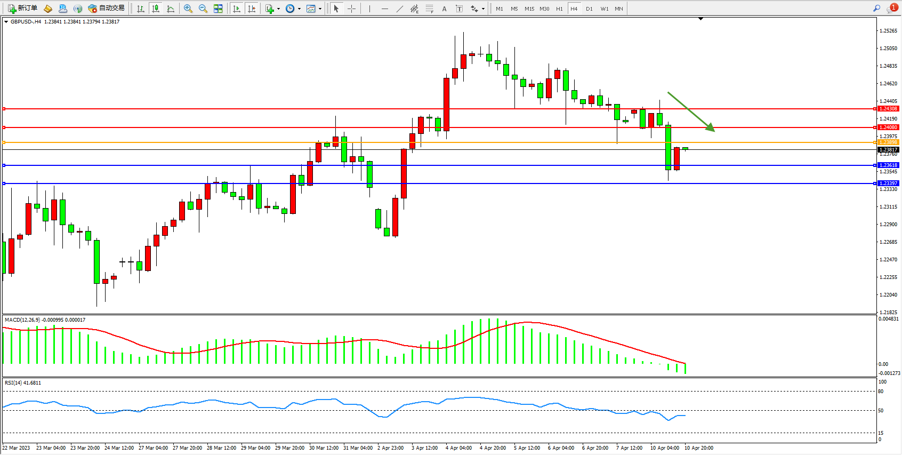
Task: Select the Fibonacci retracement tool
Action: pyautogui.click(x=429, y=9)
